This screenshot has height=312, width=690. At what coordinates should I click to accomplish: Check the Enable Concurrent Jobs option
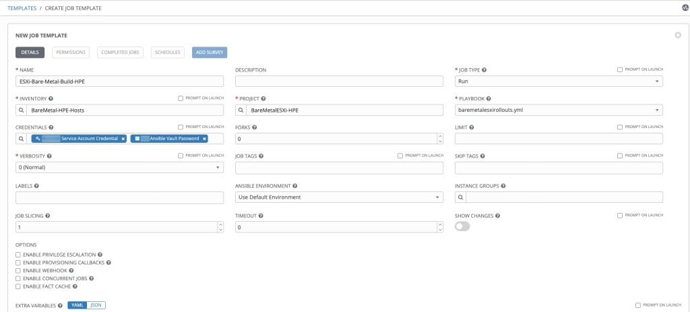pos(18,278)
